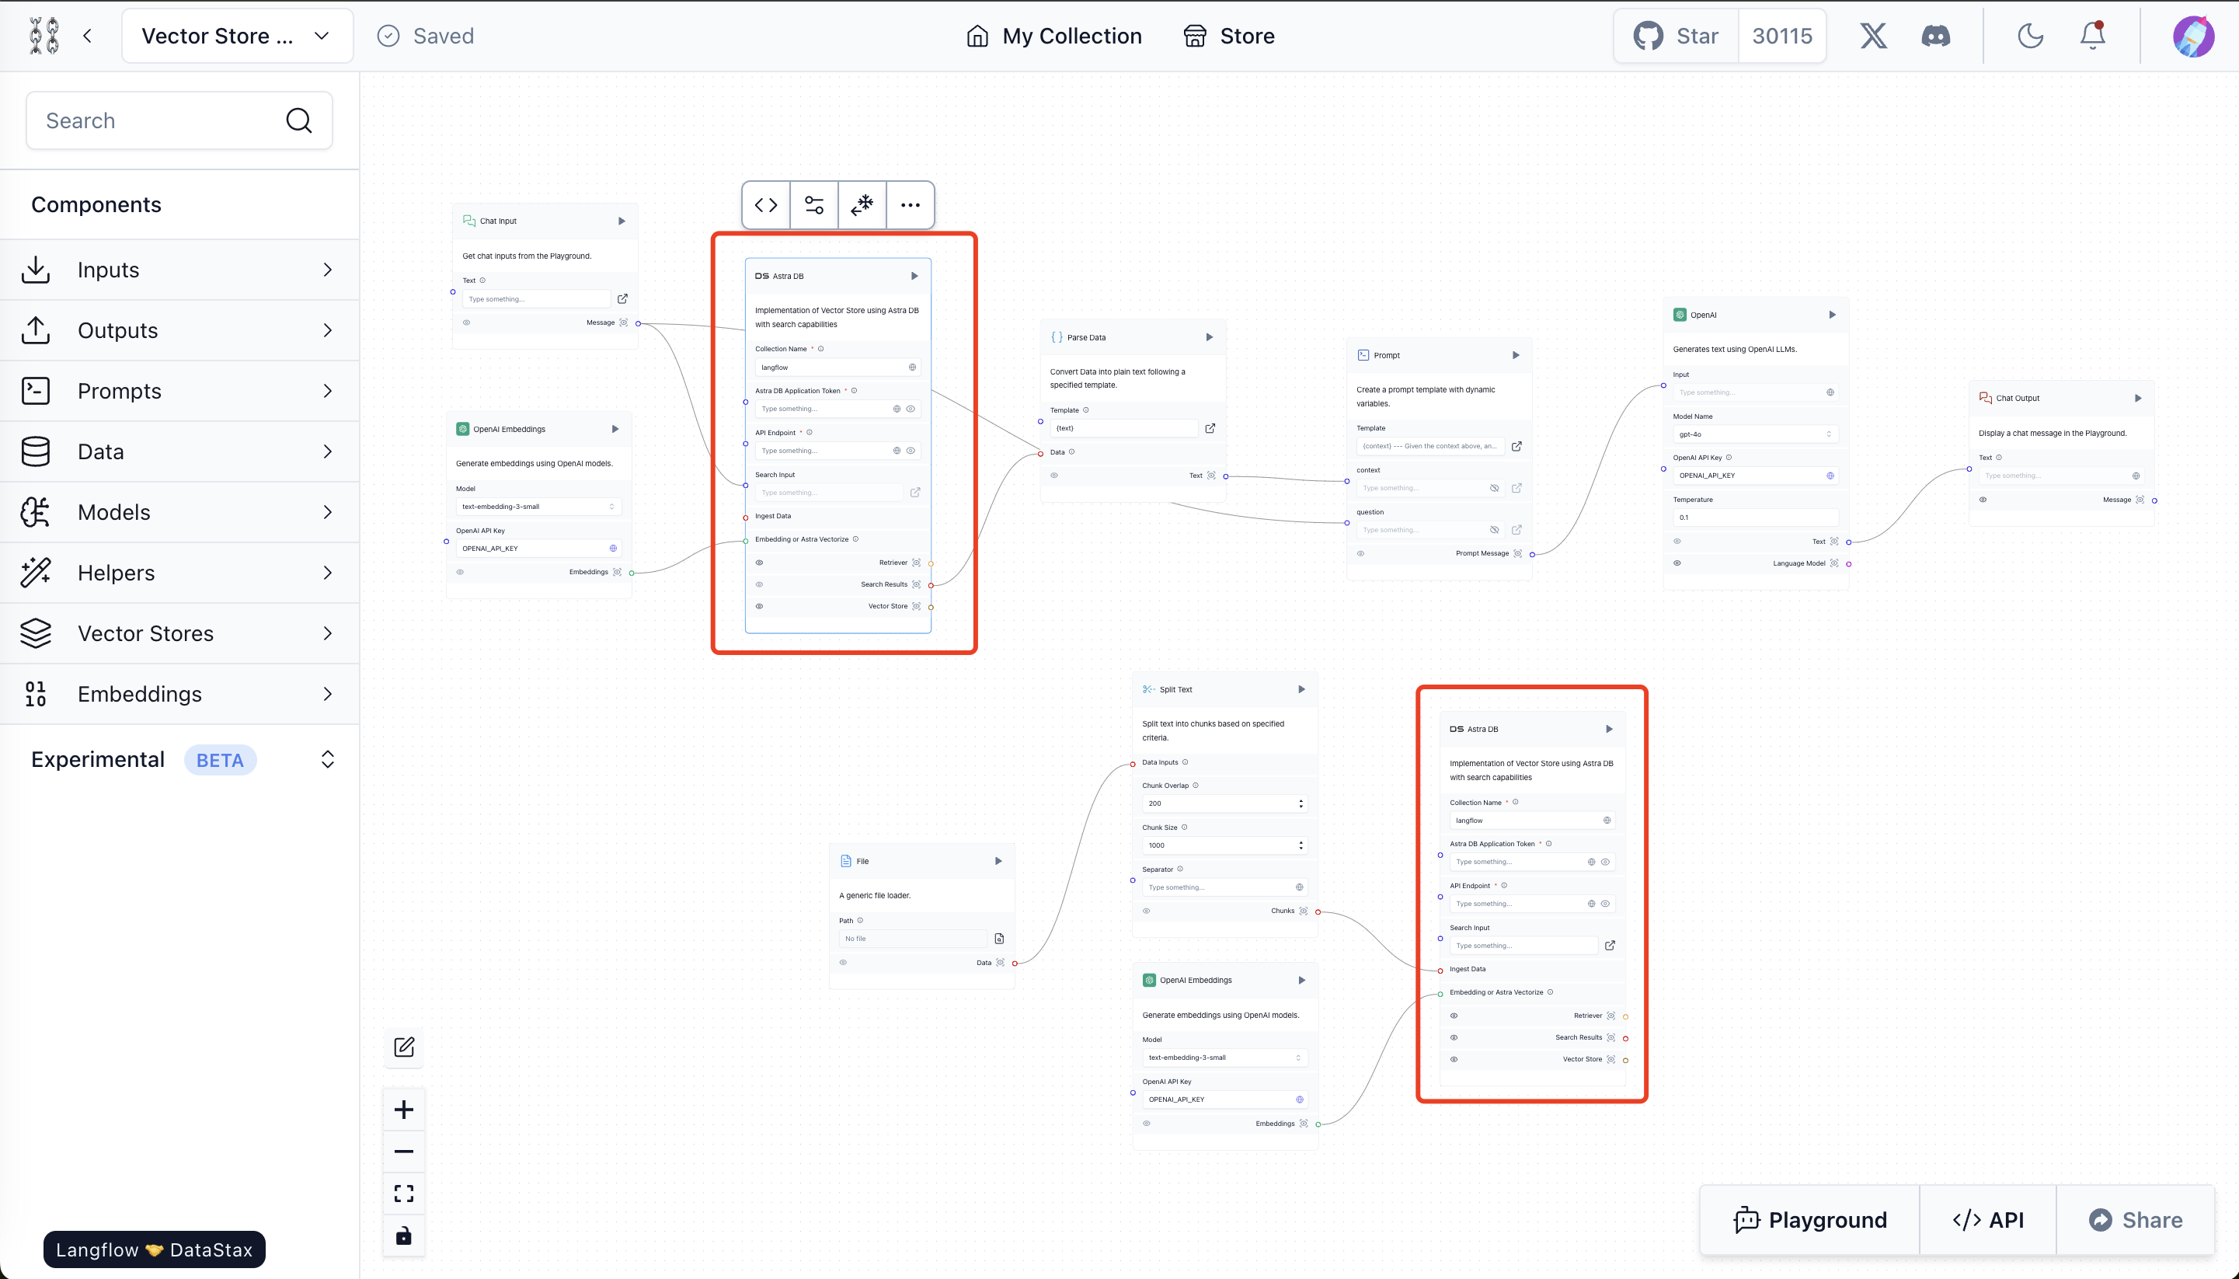Click the API button

coord(1988,1220)
